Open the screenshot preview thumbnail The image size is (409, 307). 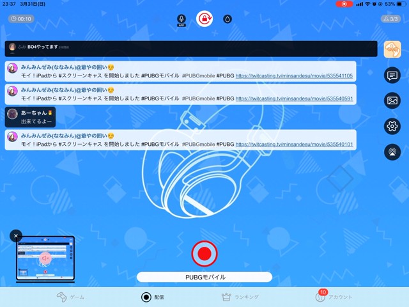coord(45,258)
